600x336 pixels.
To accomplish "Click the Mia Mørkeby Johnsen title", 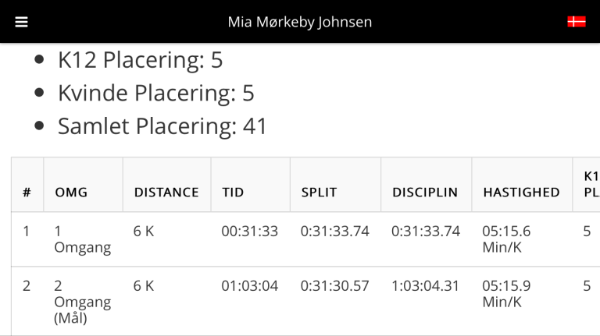I will (x=300, y=22).
